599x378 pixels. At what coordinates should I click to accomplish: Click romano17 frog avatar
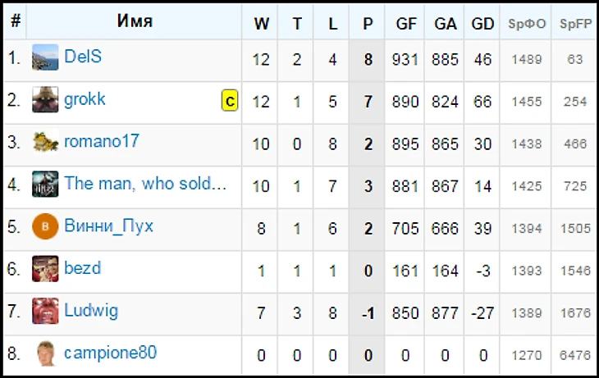(45, 143)
